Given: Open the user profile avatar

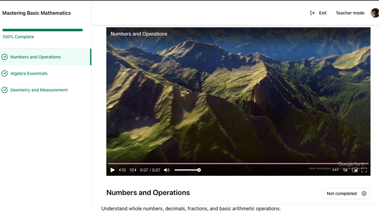Looking at the screenshot, I should [x=375, y=13].
